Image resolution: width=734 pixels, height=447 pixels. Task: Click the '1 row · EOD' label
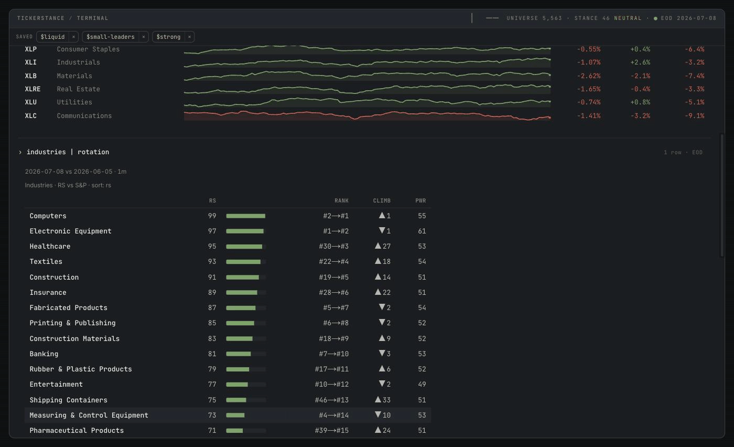tap(683, 153)
